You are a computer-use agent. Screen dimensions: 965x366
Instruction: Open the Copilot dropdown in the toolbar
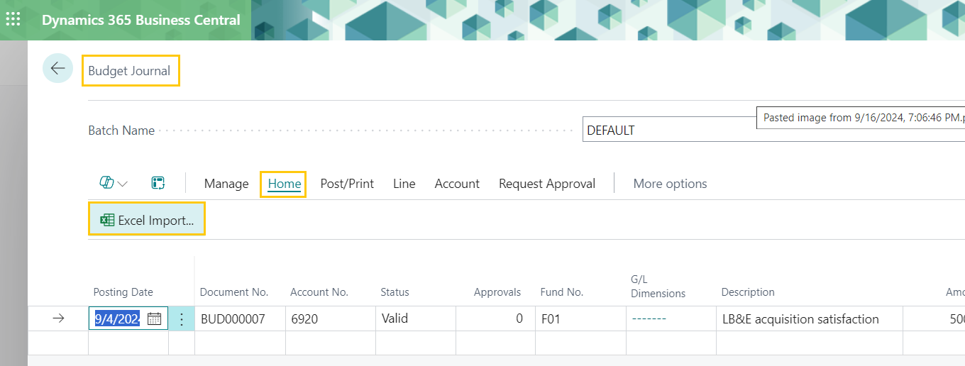[114, 183]
